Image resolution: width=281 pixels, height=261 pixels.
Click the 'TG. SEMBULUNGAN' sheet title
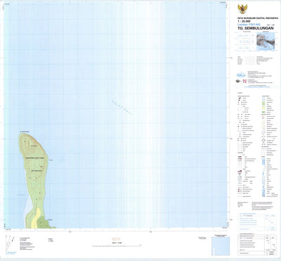click(256, 28)
